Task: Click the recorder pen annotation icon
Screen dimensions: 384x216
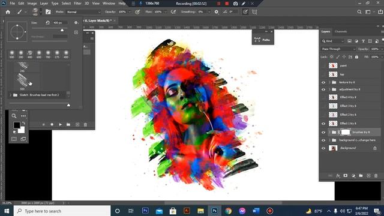Action: click(x=244, y=4)
